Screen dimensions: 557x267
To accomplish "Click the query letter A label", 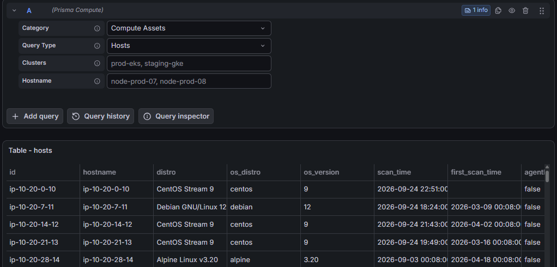I will (x=29, y=11).
